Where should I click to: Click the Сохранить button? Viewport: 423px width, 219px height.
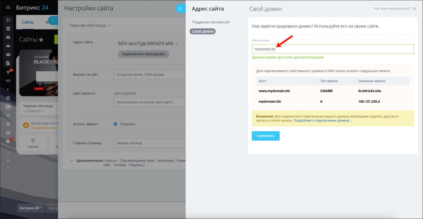(x=266, y=136)
